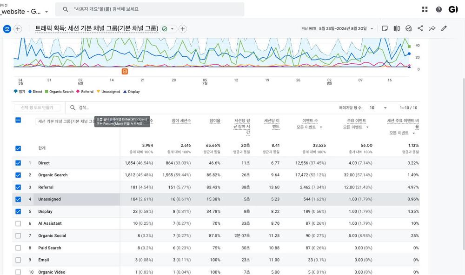Check the Organic Social row checkbox
The height and width of the screenshot is (275, 465).
pyautogui.click(x=18, y=235)
